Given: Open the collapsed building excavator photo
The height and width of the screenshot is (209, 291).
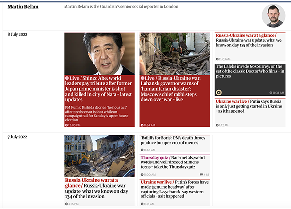Looking at the screenshot, I should pyautogui.click(x=99, y=156).
